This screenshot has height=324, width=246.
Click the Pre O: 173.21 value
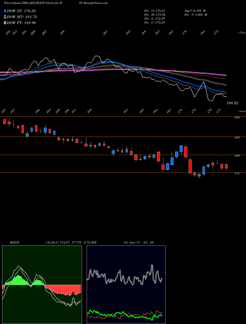pos(154,11)
